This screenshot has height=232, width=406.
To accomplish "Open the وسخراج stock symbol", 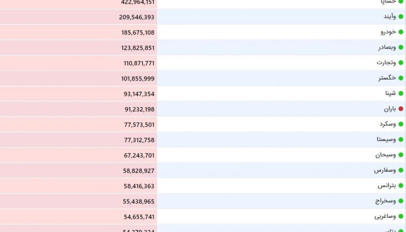I will point(386,201).
